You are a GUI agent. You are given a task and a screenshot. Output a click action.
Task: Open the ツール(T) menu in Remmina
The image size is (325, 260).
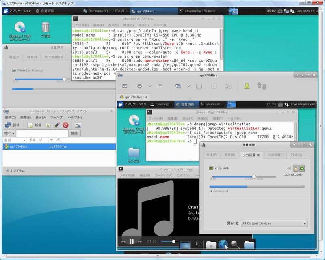pos(57,117)
